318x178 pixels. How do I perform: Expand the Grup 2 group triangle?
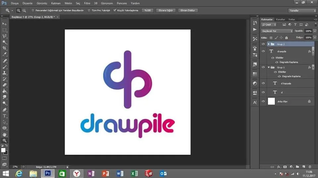269,44
